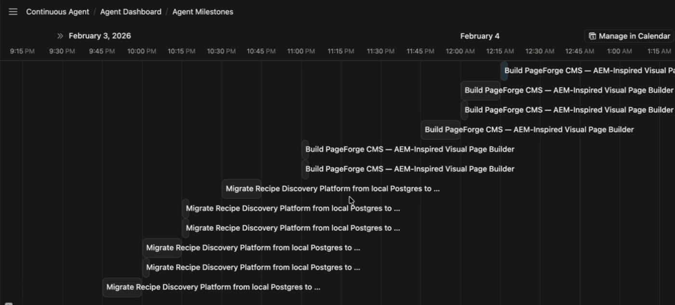675x305 pixels.
Task: Click the Manage in Calendar button
Action: [x=629, y=36]
